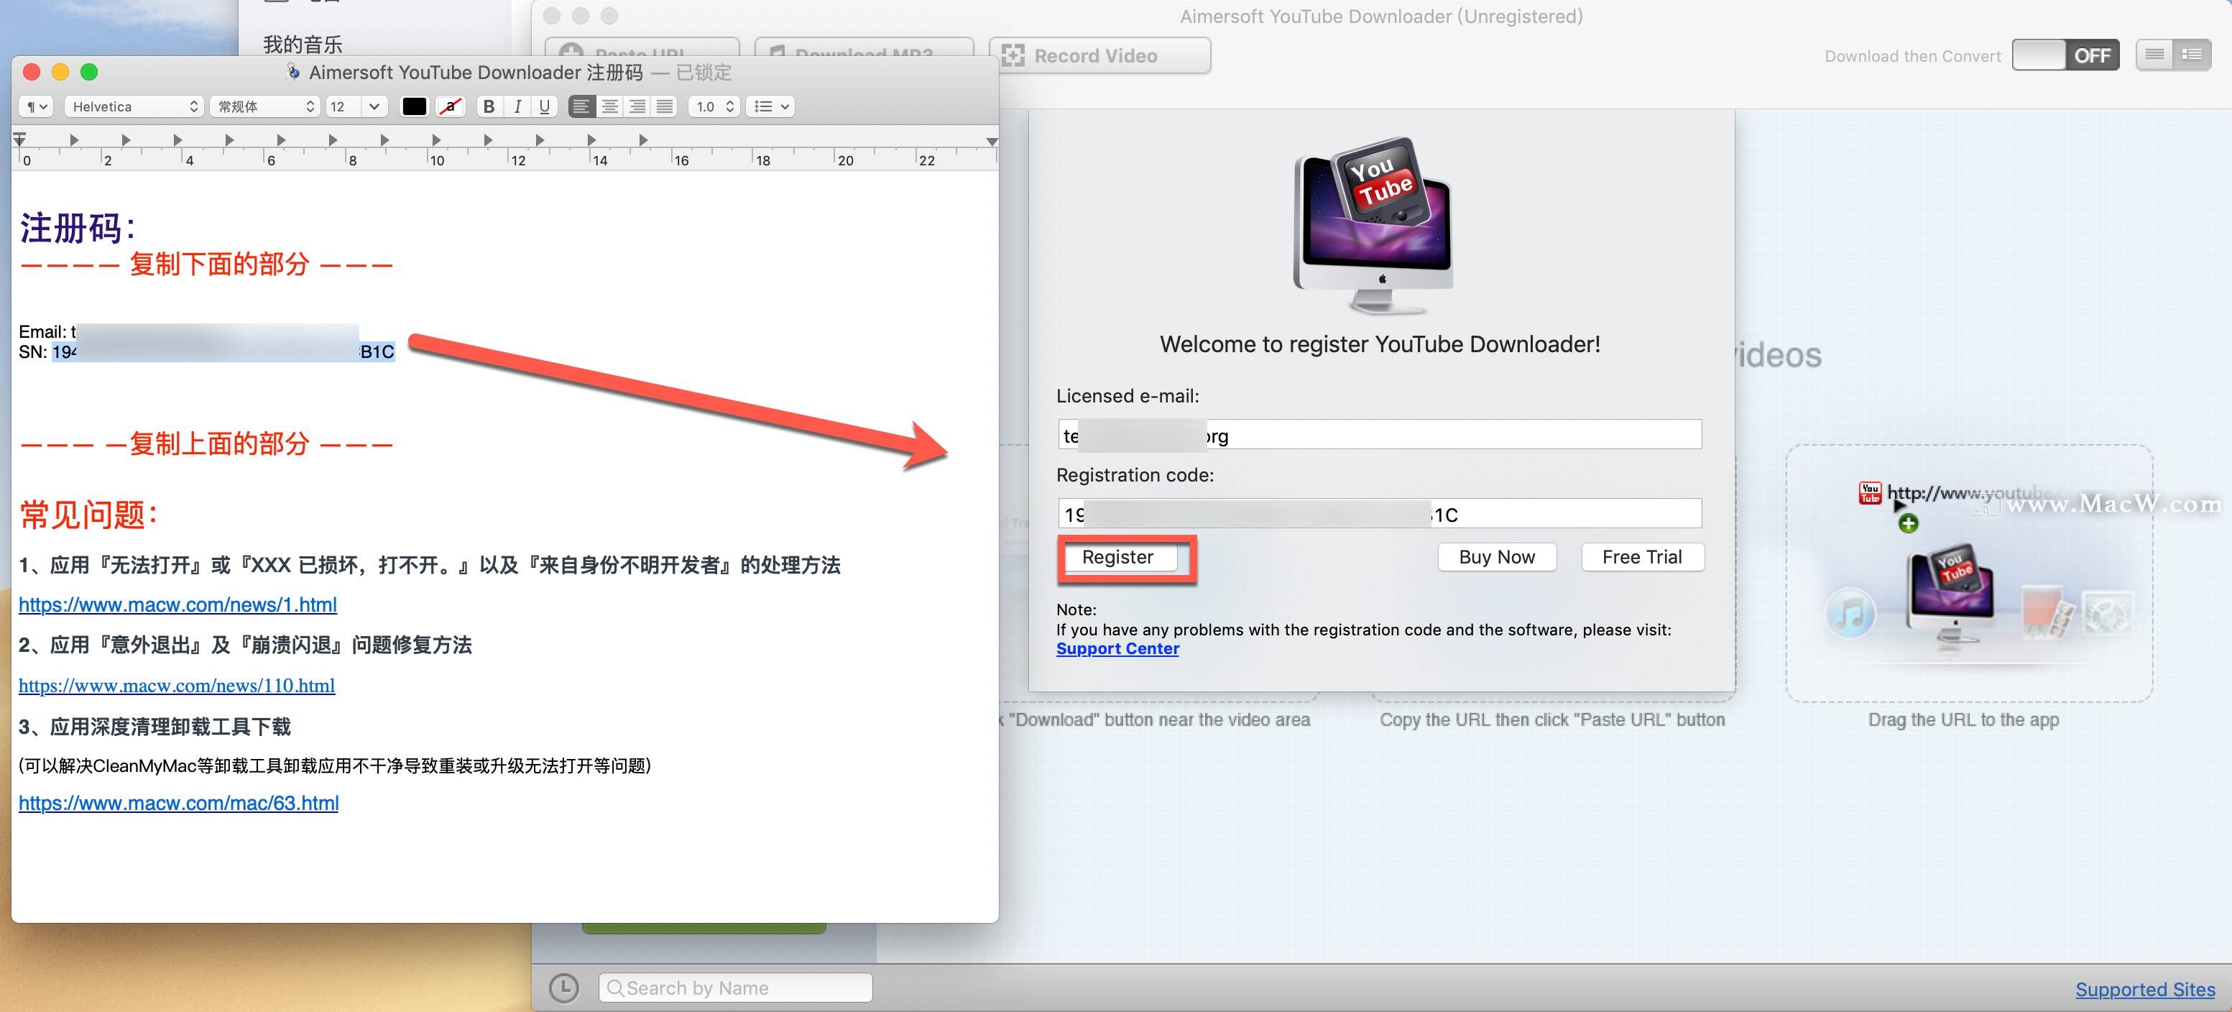Click the 复制上面的部分 red text line

click(x=207, y=444)
